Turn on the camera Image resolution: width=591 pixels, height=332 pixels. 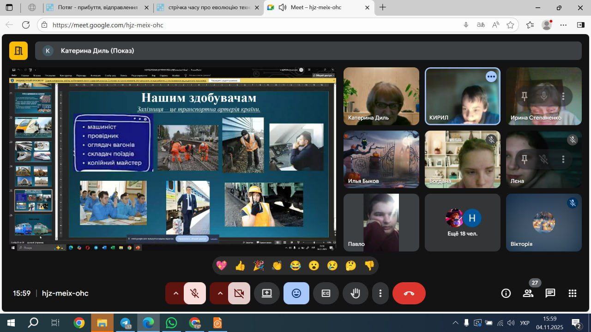(x=239, y=293)
